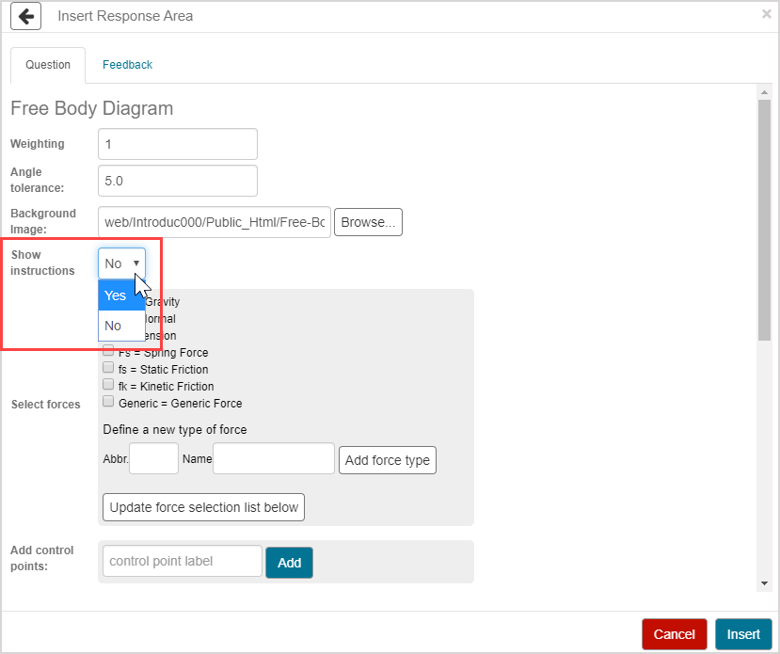Check the fs = Static Friction box
This screenshot has height=654, width=780.
(108, 368)
